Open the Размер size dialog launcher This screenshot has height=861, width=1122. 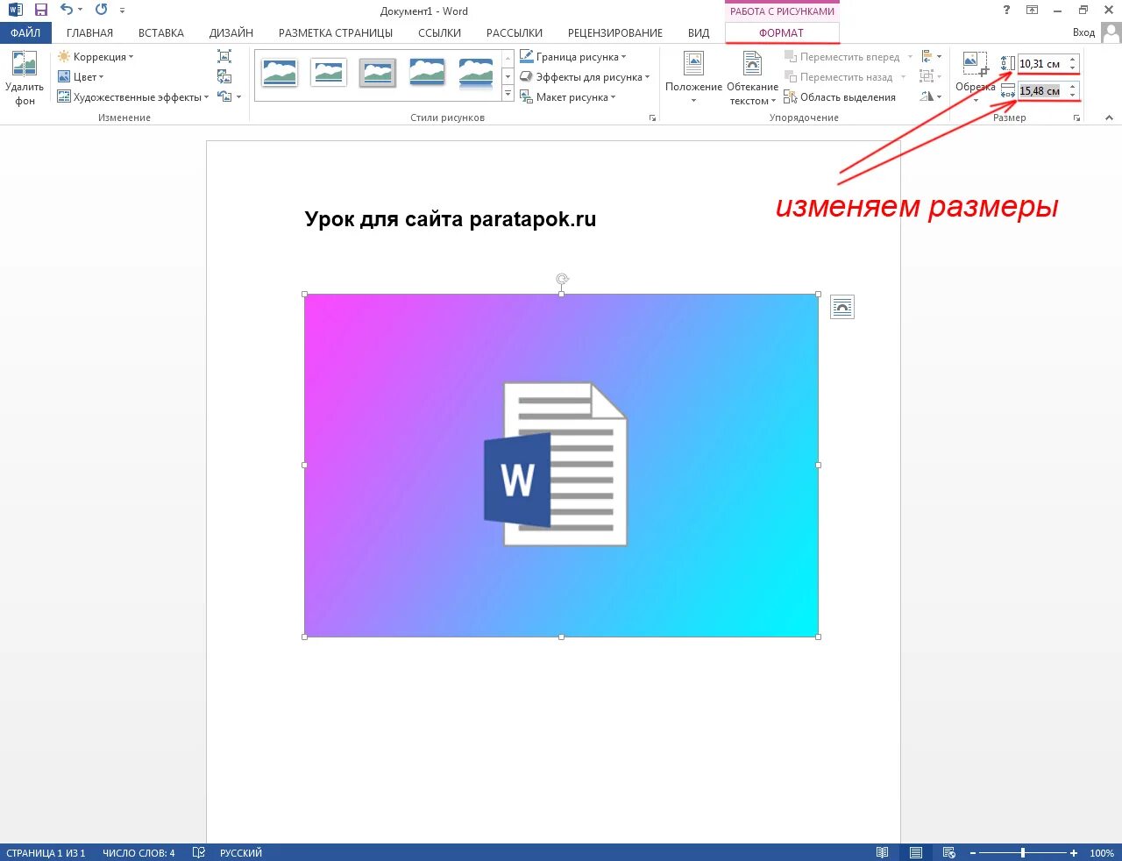pyautogui.click(x=1076, y=117)
